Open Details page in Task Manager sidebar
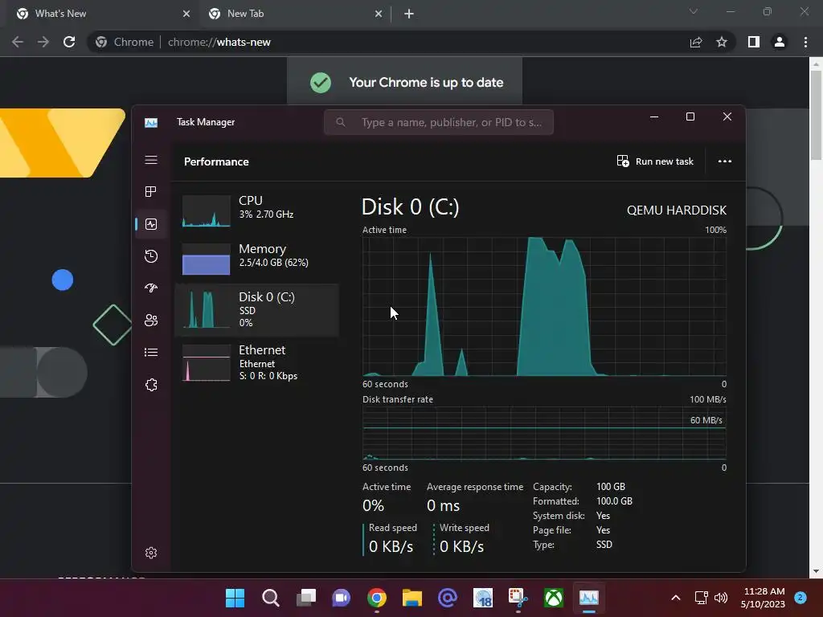823x617 pixels. (x=151, y=353)
